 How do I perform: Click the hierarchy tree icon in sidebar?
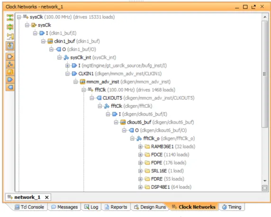coord(10,36)
